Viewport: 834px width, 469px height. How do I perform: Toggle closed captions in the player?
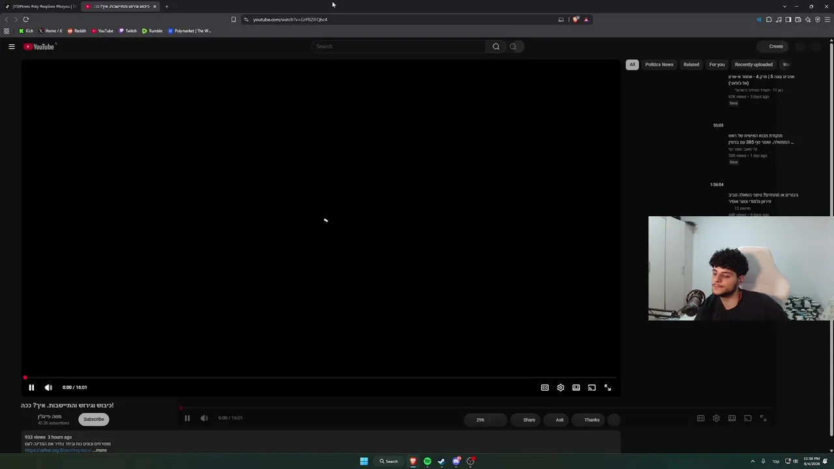pos(545,388)
